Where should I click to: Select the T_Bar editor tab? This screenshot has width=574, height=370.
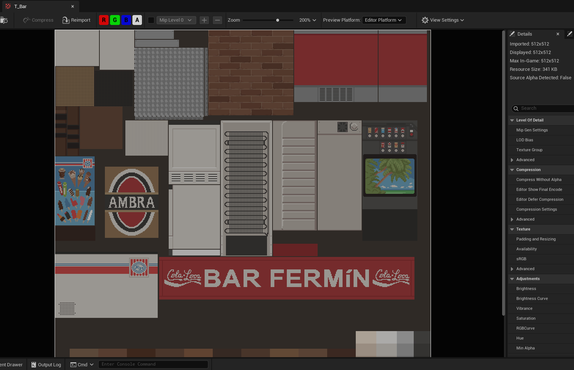pyautogui.click(x=21, y=6)
